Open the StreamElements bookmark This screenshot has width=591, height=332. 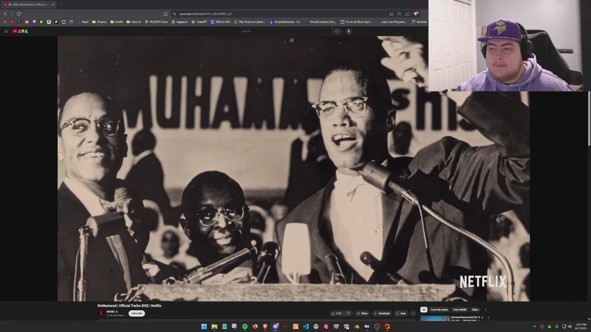point(285,22)
